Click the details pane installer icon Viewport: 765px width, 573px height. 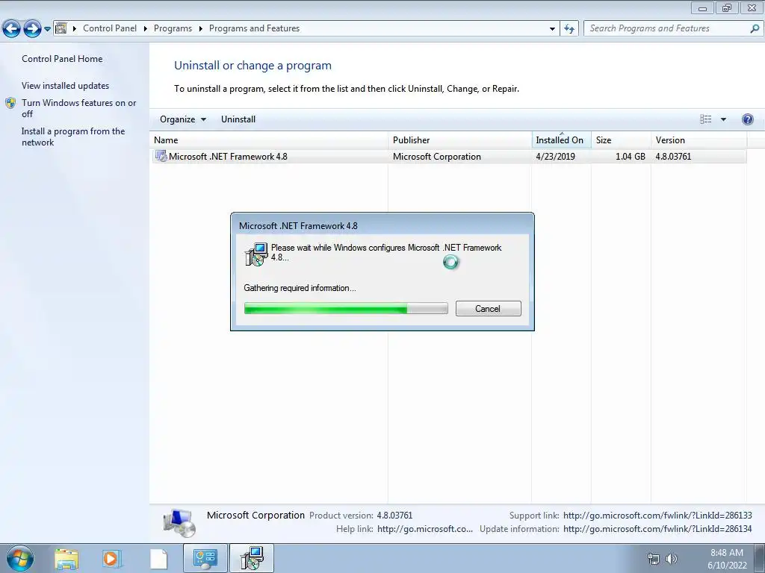(179, 523)
